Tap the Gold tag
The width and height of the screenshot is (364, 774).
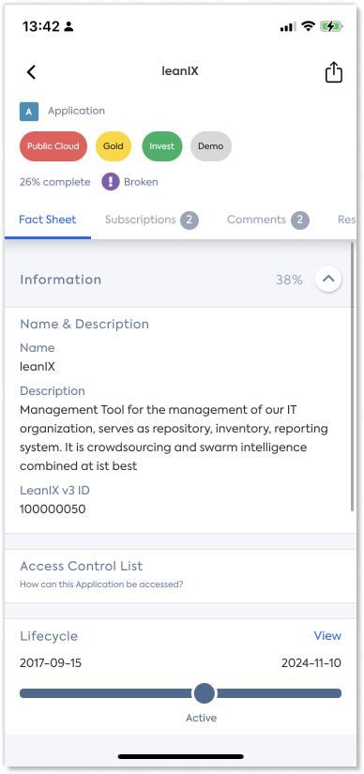(114, 146)
